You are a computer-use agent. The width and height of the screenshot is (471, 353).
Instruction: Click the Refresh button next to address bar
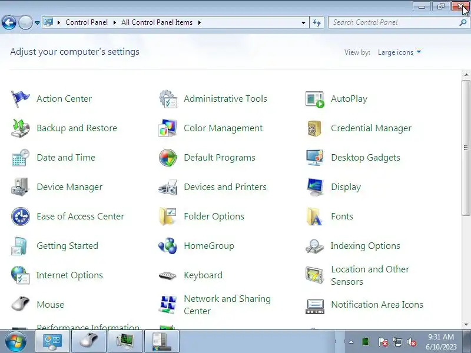pos(317,22)
